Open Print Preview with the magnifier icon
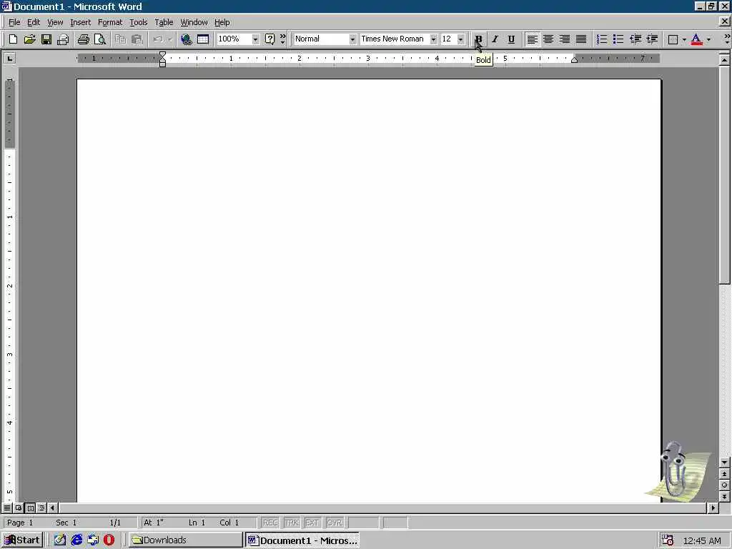This screenshot has width=732, height=549. 100,39
